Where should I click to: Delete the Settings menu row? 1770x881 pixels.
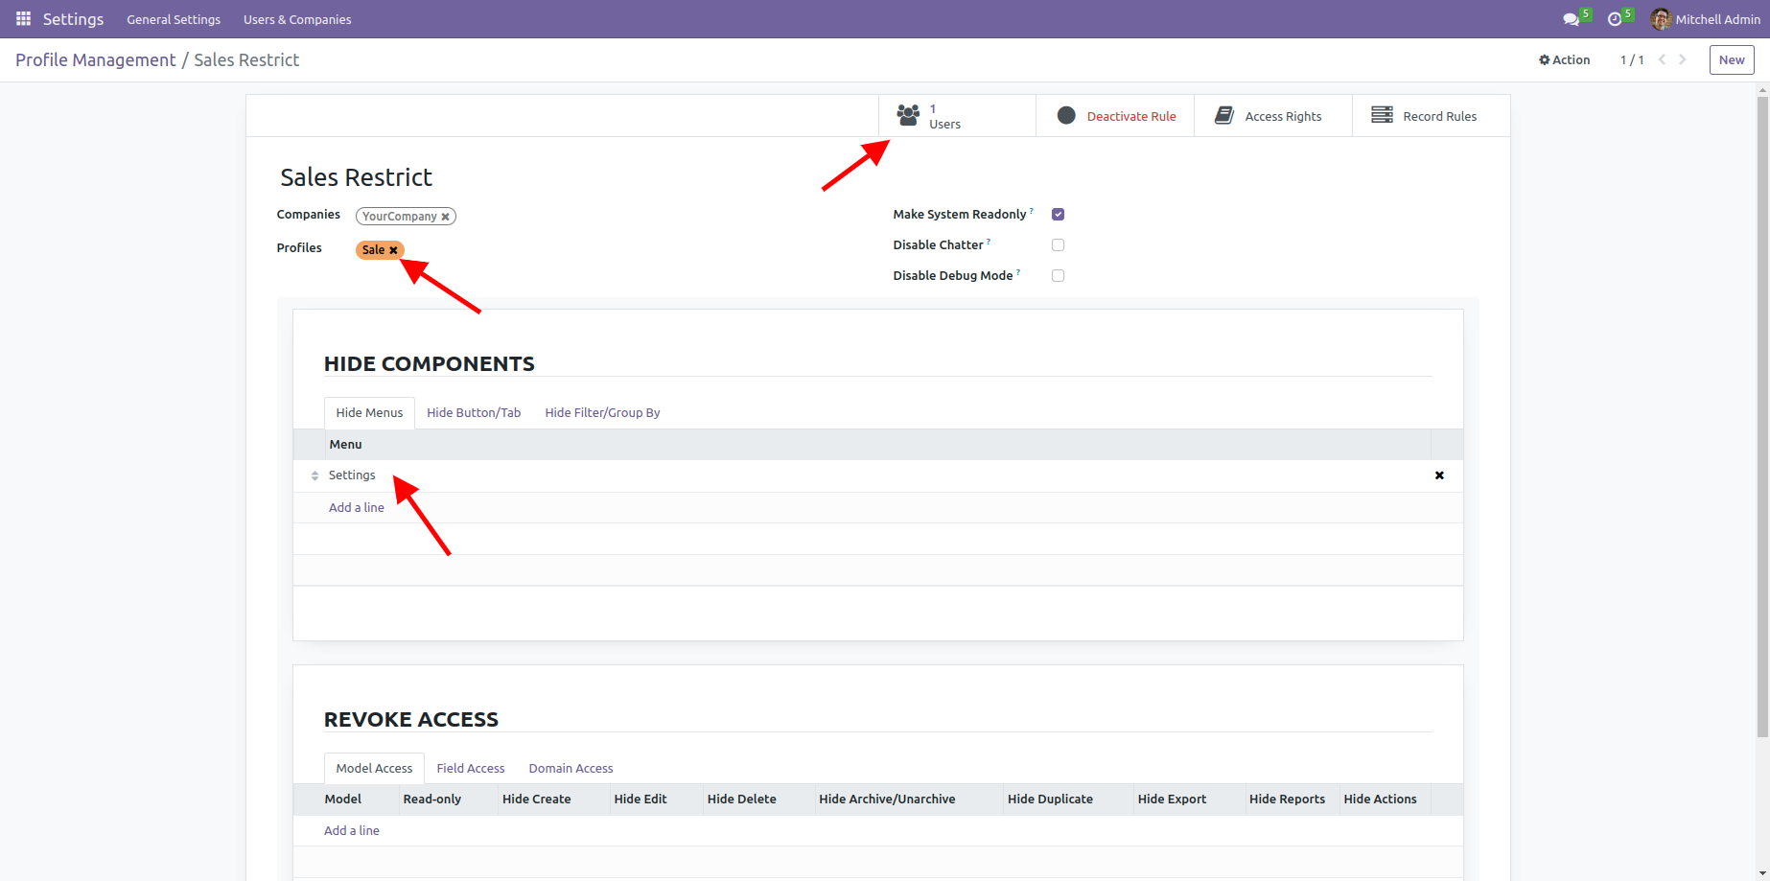[x=1439, y=475]
